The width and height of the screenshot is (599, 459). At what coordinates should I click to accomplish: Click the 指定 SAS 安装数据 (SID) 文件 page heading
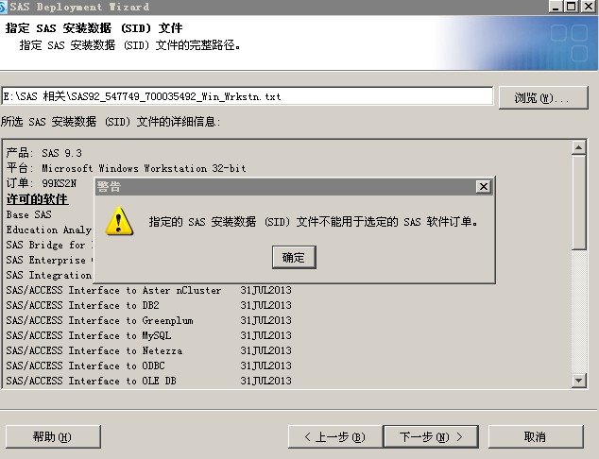click(x=94, y=28)
